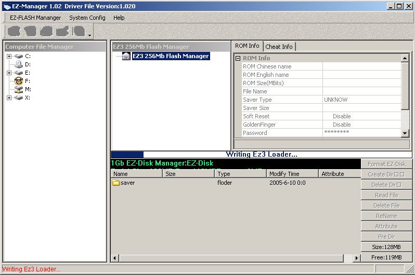Switch to the ROM Info tab
The width and height of the screenshot is (415, 275).
point(247,46)
